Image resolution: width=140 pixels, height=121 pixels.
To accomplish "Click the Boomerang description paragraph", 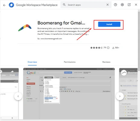I will coord(63,31).
